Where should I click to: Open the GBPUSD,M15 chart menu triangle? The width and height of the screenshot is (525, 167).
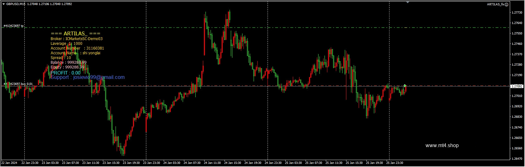coord(3,4)
